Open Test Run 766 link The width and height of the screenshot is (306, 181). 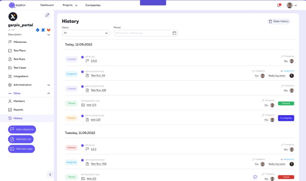(x=99, y=164)
